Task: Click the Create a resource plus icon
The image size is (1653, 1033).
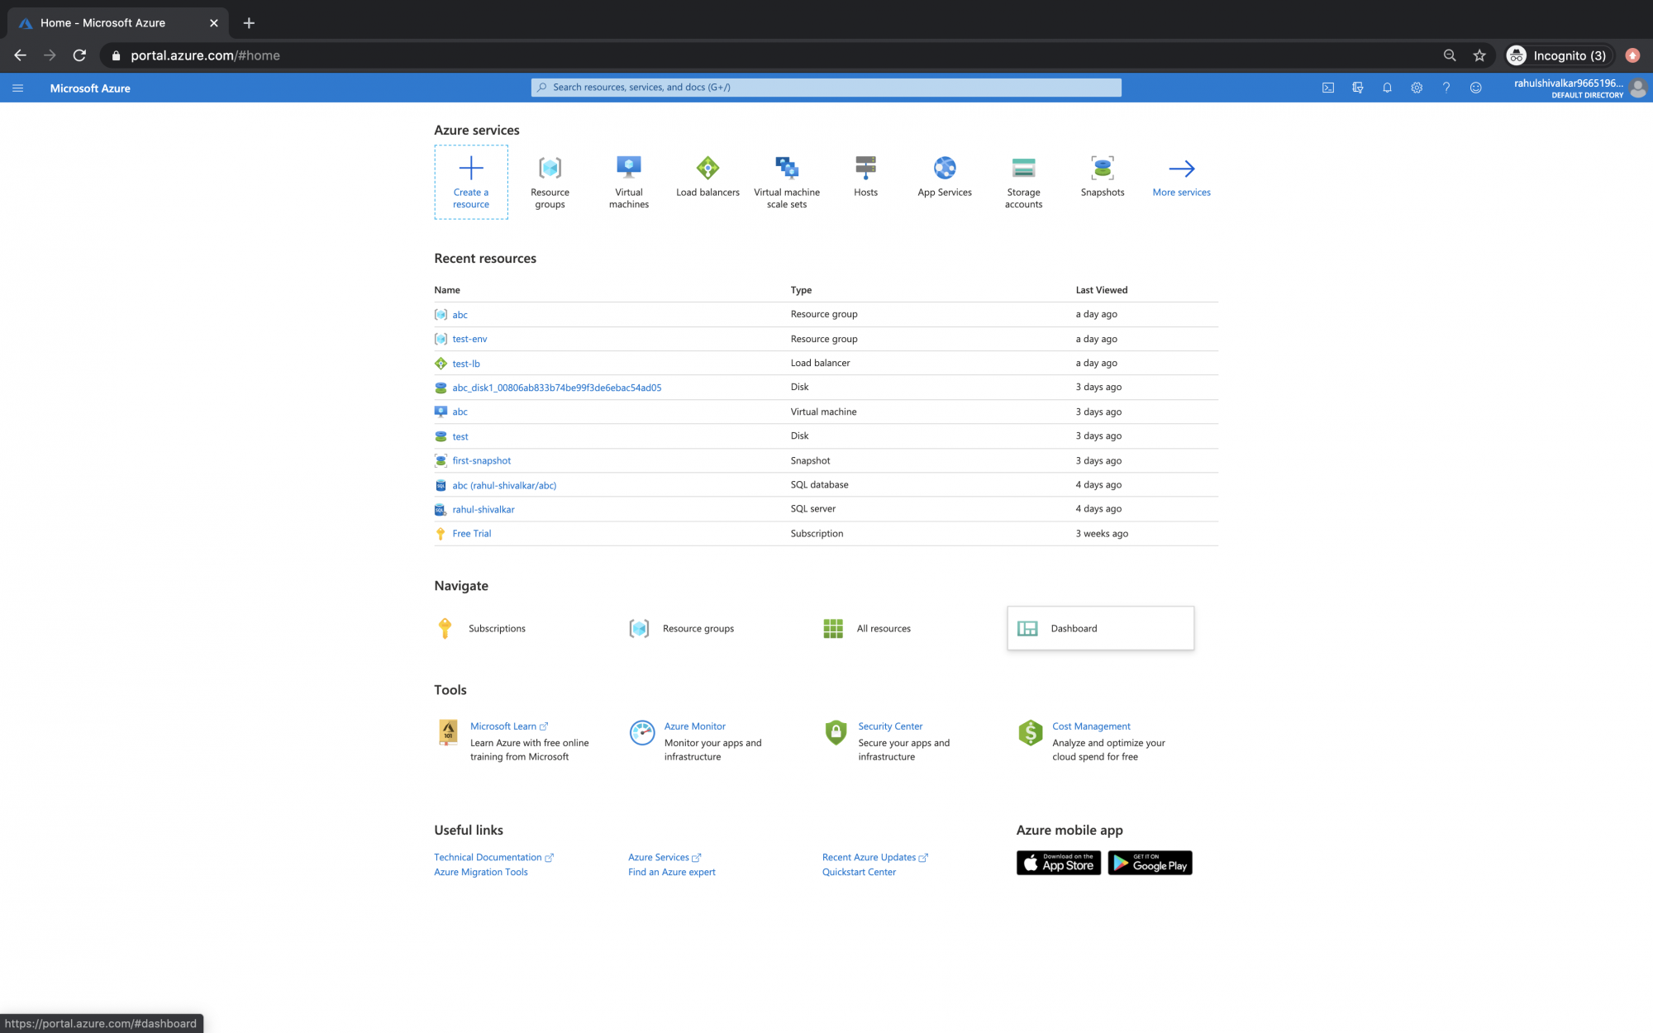Action: (x=471, y=169)
